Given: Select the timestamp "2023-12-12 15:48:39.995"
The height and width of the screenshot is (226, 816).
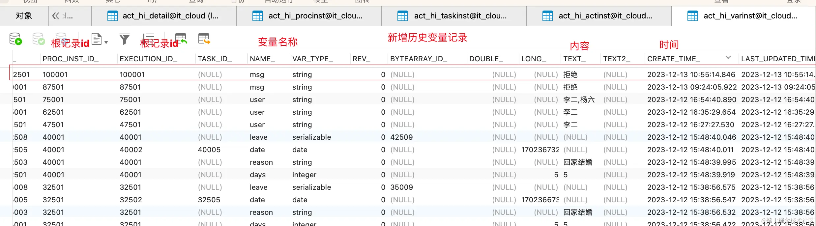Looking at the screenshot, I should [x=691, y=162].
